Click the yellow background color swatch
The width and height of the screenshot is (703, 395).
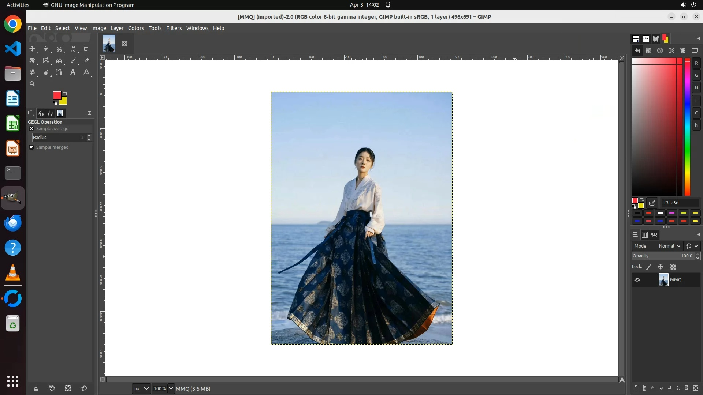click(64, 101)
